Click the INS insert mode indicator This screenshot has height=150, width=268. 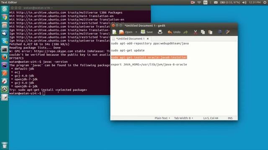[x=230, y=118]
